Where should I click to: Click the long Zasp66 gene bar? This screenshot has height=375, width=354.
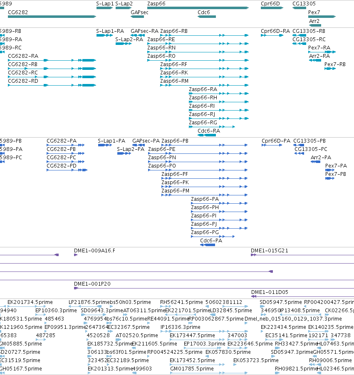(x=198, y=8)
